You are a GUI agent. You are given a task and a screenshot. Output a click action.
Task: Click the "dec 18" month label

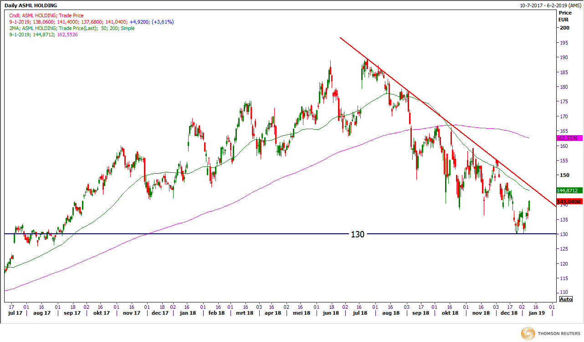coord(509,313)
